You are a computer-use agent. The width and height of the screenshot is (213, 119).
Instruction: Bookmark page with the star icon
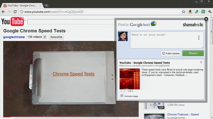tap(183, 12)
